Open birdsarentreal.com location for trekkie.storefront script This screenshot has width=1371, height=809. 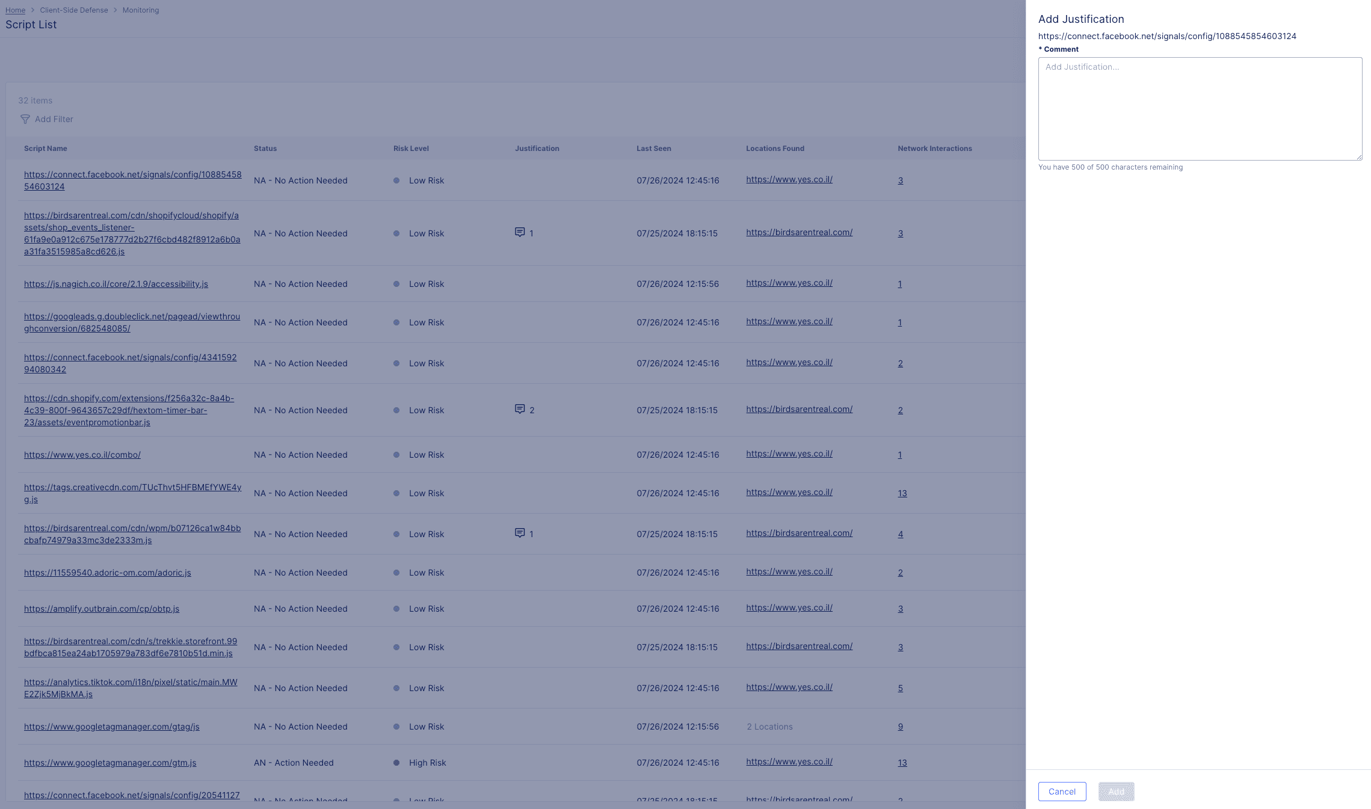coord(799,646)
